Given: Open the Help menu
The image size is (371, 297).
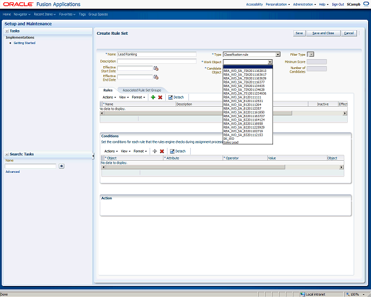Looking at the screenshot, I should (x=323, y=4).
